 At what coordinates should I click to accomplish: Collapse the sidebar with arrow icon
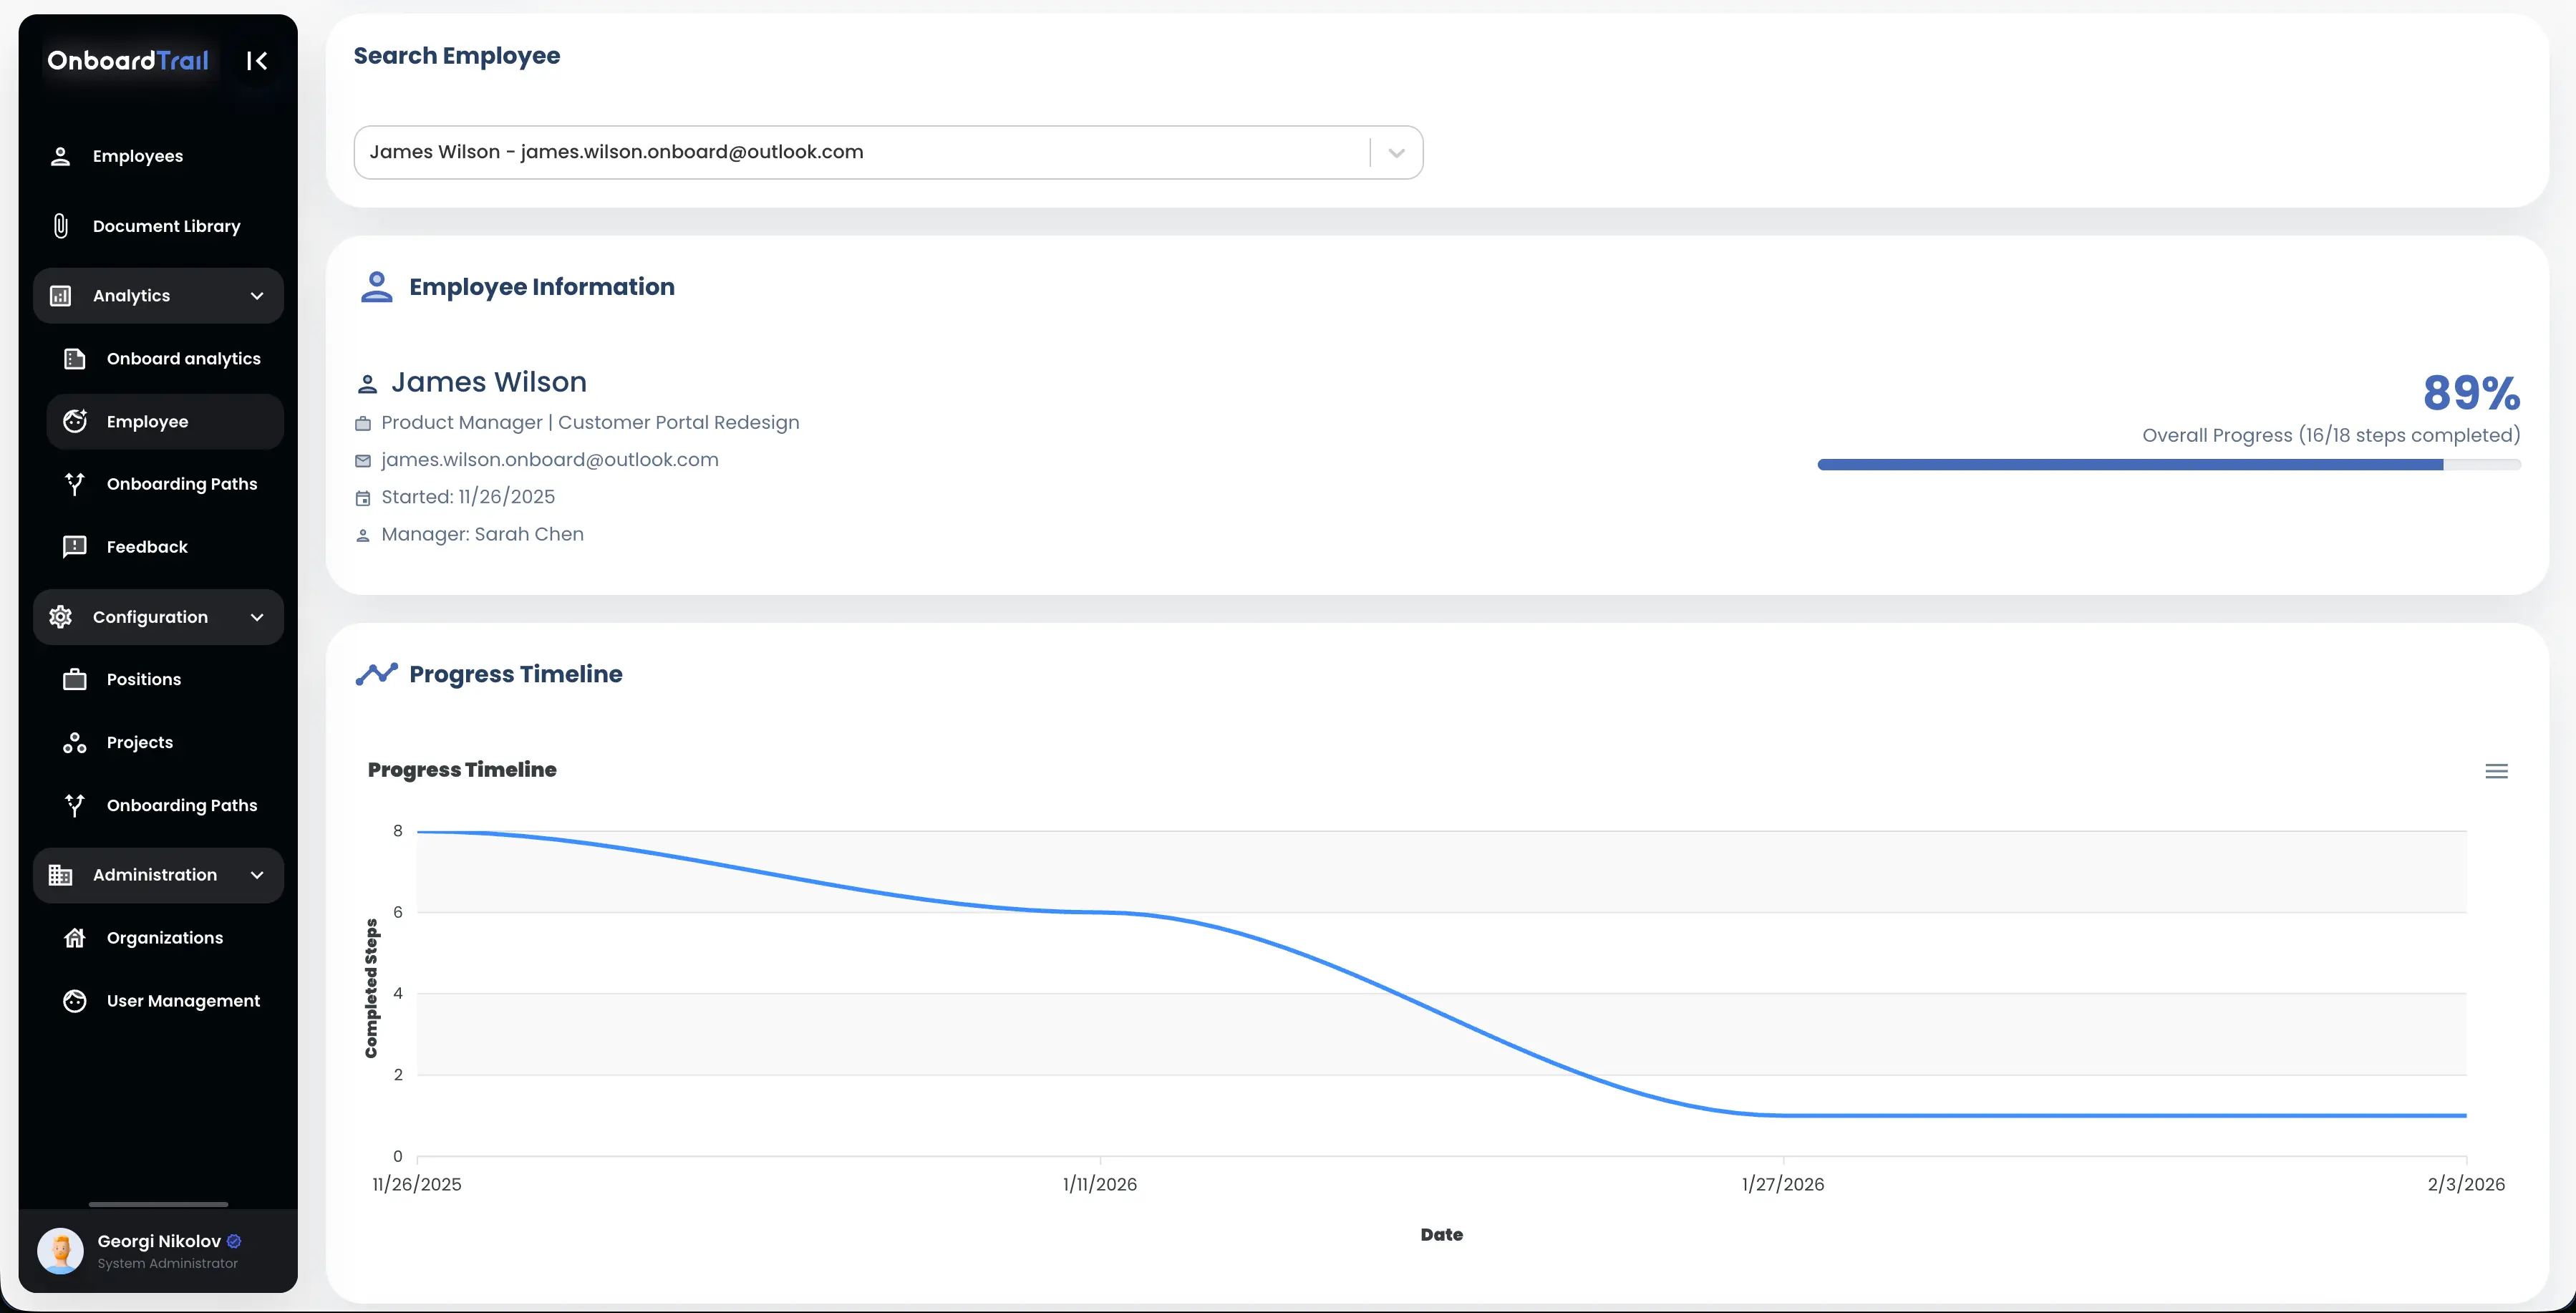[x=257, y=61]
